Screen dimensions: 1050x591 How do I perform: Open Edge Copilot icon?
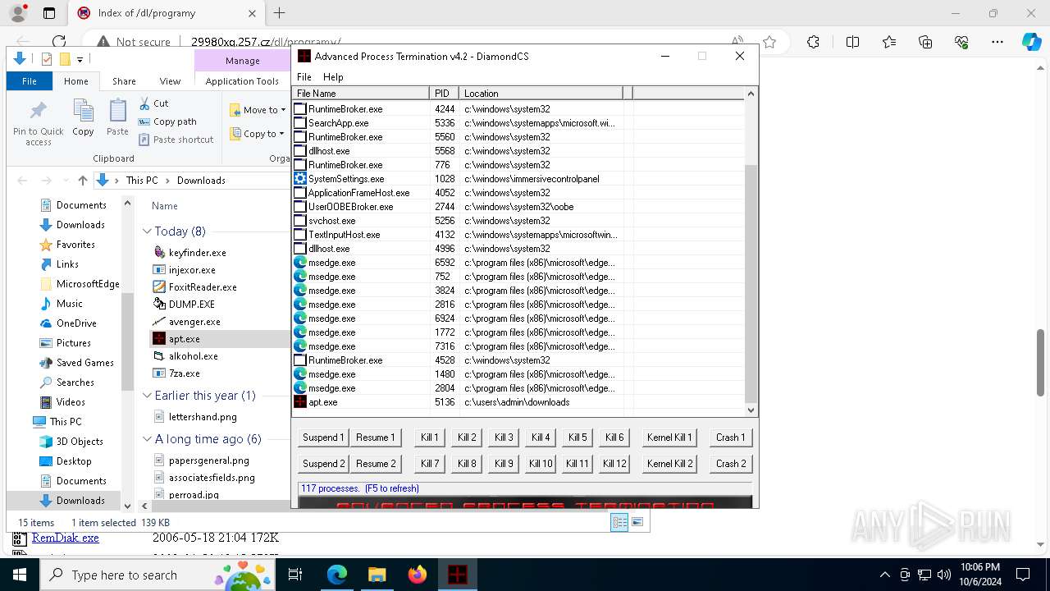coord(1031,42)
